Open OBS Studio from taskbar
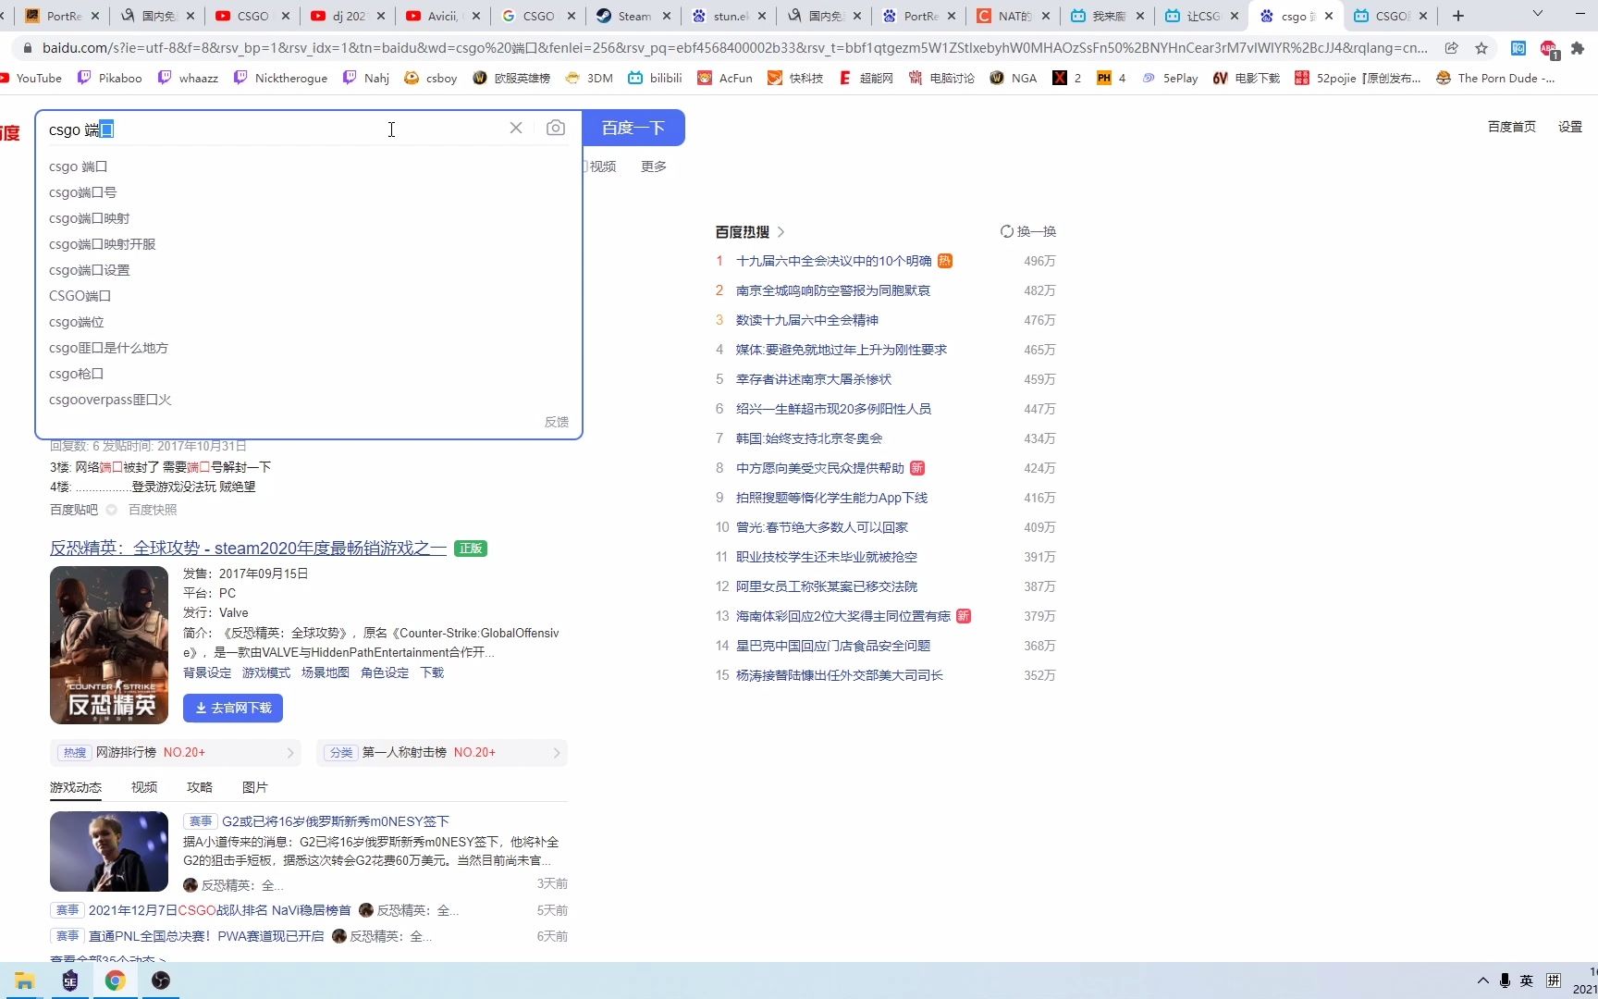 coord(161,980)
